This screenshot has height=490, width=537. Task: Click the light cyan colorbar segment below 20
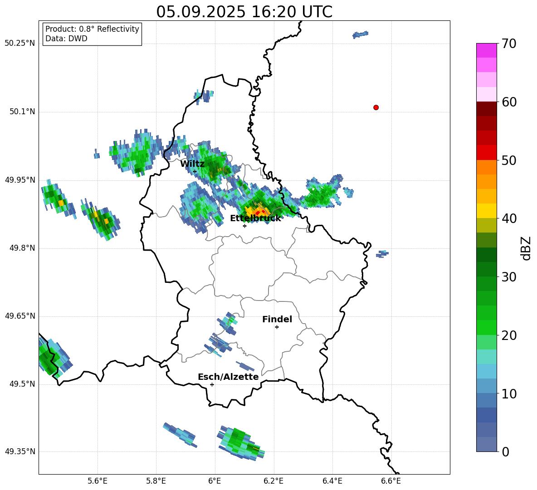(486, 357)
